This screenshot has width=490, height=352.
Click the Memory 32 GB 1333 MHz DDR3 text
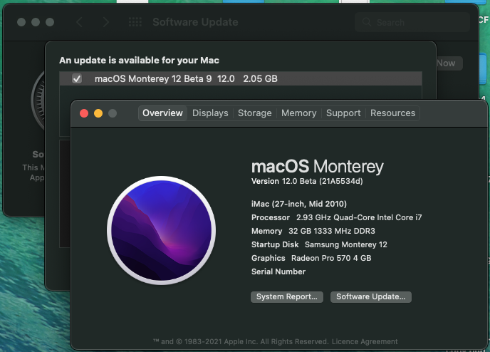pyautogui.click(x=313, y=231)
